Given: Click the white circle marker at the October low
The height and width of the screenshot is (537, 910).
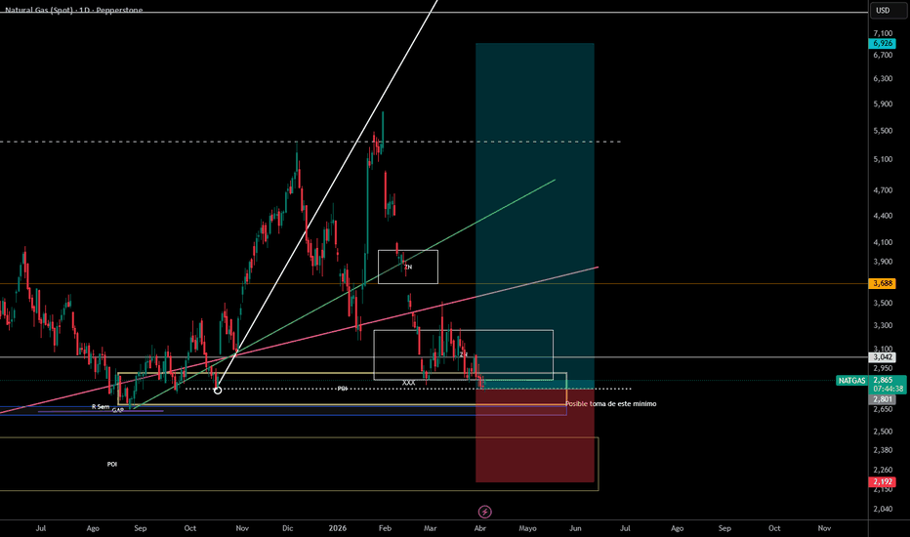Looking at the screenshot, I should point(218,391).
